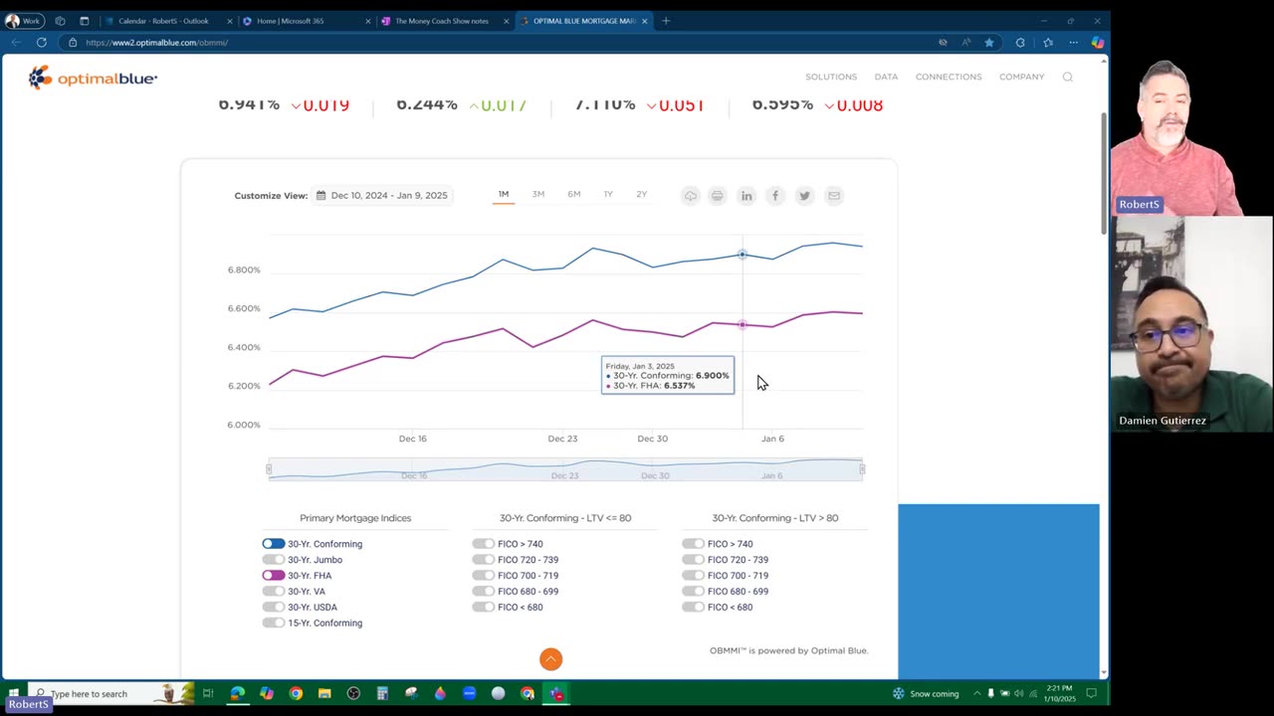The image size is (1274, 716).
Task: Toggle FICO < 680 under LTV > 80
Action: tap(693, 608)
